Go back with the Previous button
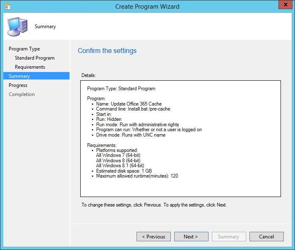This screenshot has height=250, width=295. 153,237
